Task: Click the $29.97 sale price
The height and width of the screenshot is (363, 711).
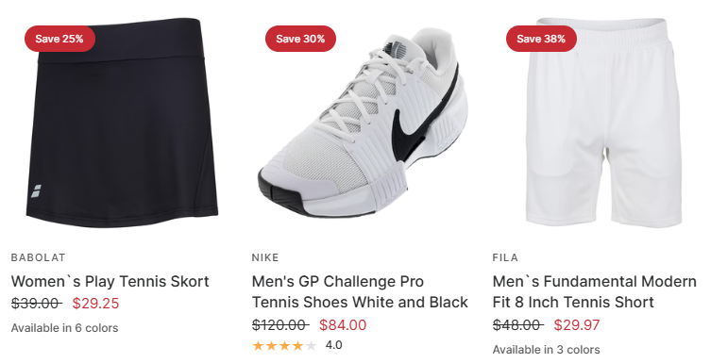Action: pos(577,325)
